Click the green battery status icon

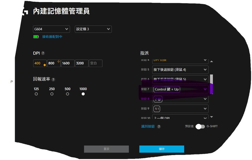pyautogui.click(x=36, y=37)
